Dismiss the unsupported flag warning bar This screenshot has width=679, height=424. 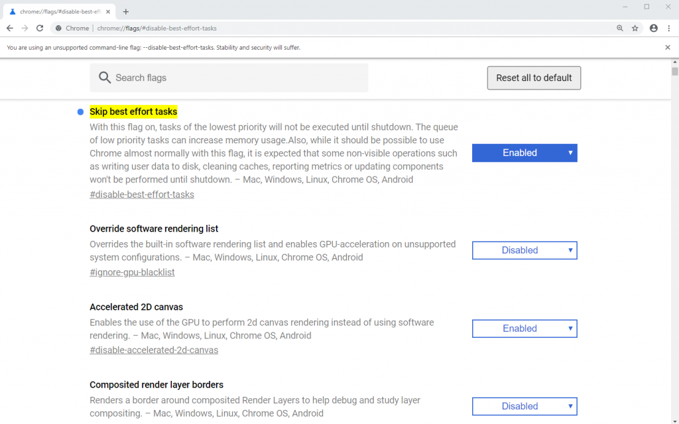(x=667, y=47)
